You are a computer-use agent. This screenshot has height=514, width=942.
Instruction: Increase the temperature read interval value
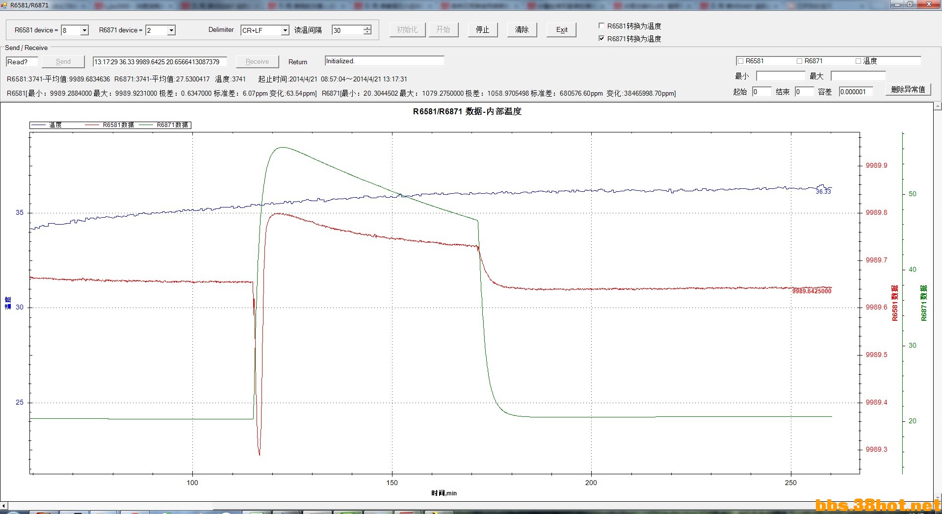click(x=367, y=28)
